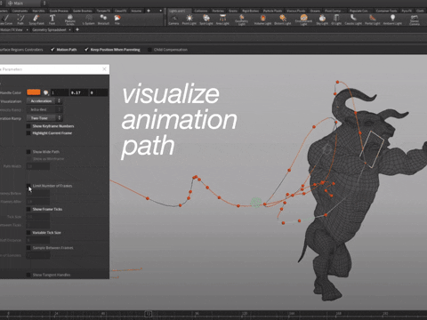Add a Geometry Light from the shelf
The height and width of the screenshot is (320, 427).
tap(242, 20)
